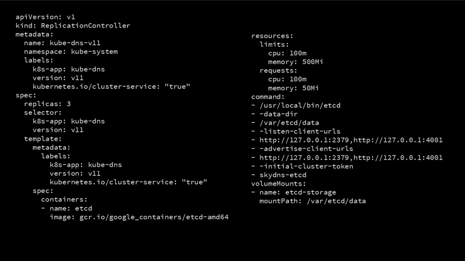Click 'namespace: kube-system' text
The height and width of the screenshot is (261, 465).
71,52
